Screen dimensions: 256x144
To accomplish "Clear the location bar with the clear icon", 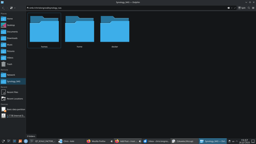I will pyautogui.click(x=228, y=8).
